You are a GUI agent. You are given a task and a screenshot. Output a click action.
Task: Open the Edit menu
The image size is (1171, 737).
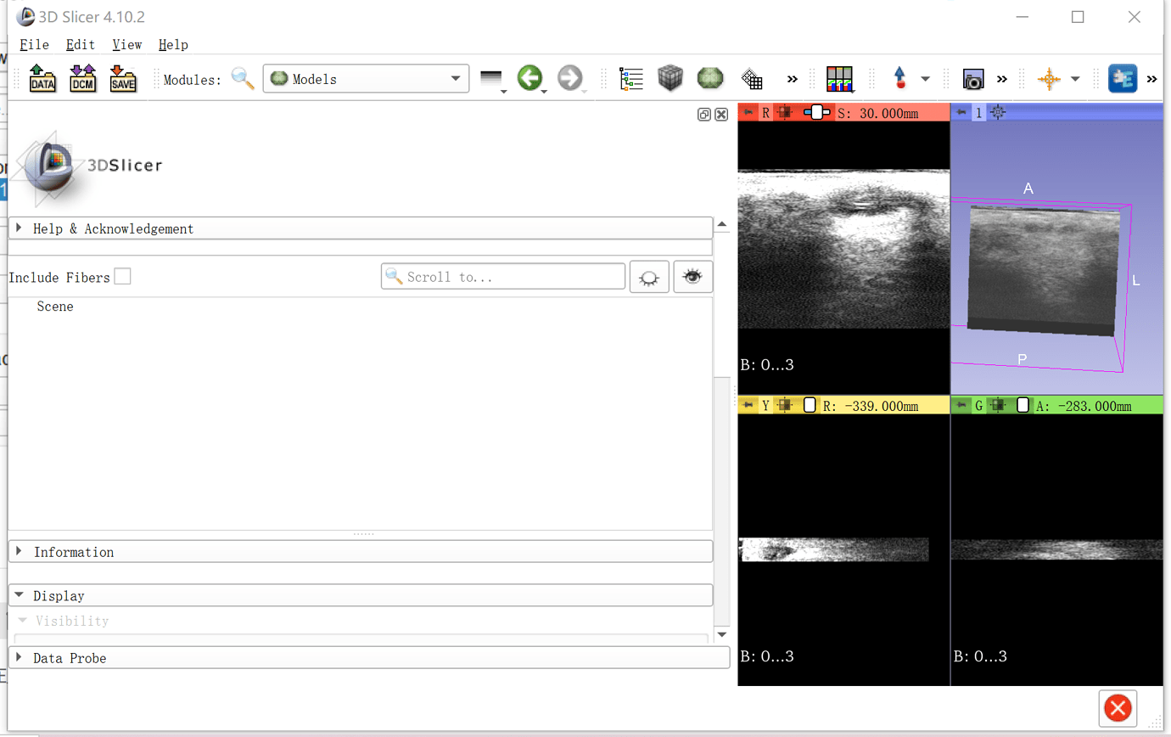[81, 44]
